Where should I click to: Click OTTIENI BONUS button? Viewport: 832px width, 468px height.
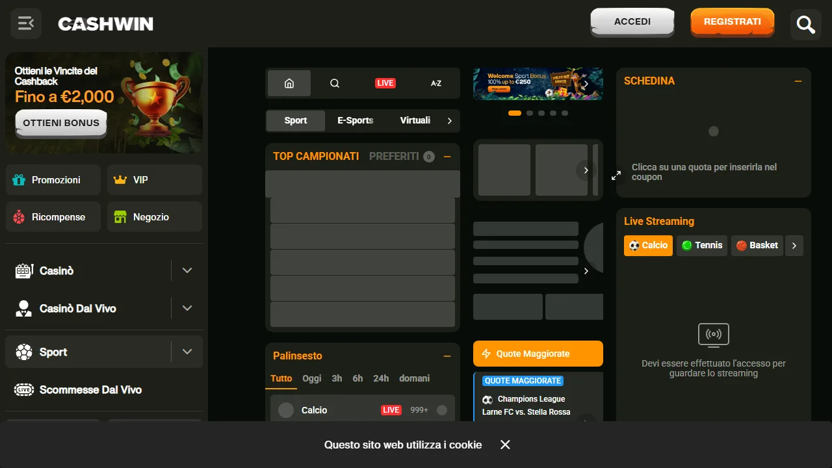pos(61,123)
